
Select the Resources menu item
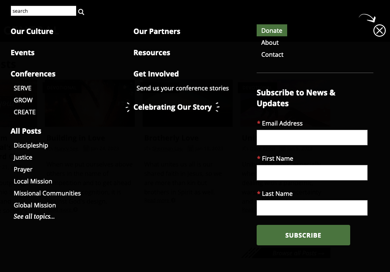point(152,53)
